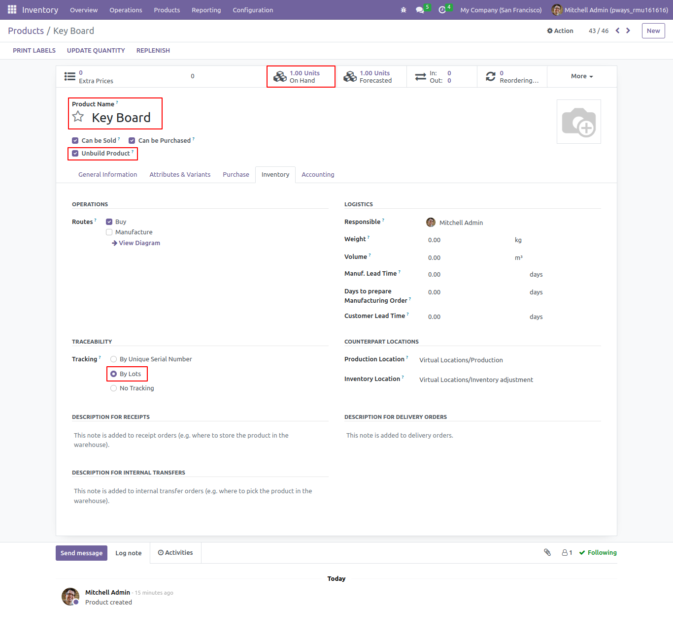Uncheck the Can be Sold checkbox
This screenshot has width=673, height=636.
(x=75, y=140)
